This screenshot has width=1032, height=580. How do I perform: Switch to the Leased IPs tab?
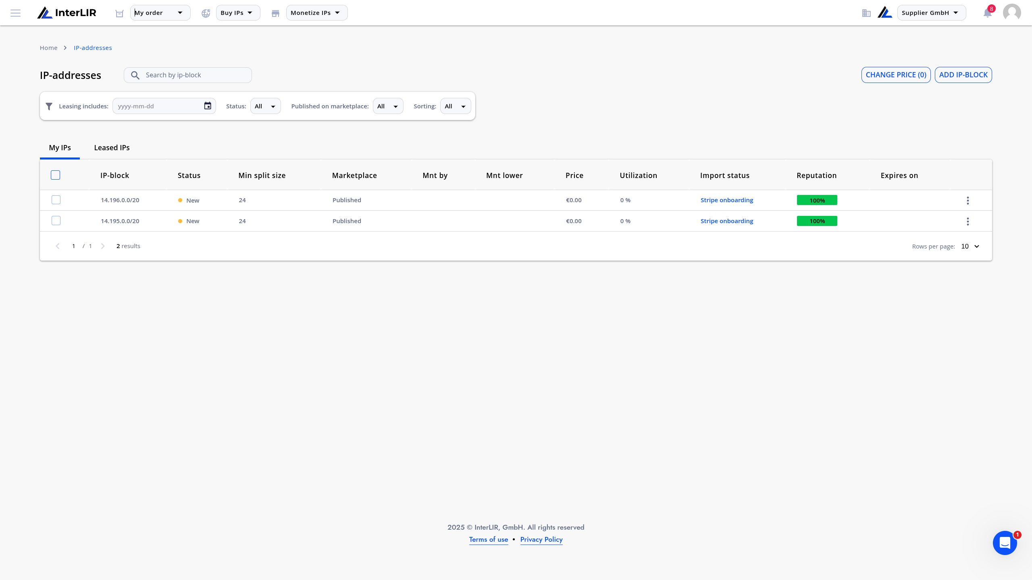click(112, 148)
